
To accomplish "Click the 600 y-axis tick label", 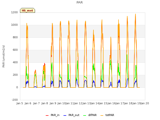I will [15, 50].
